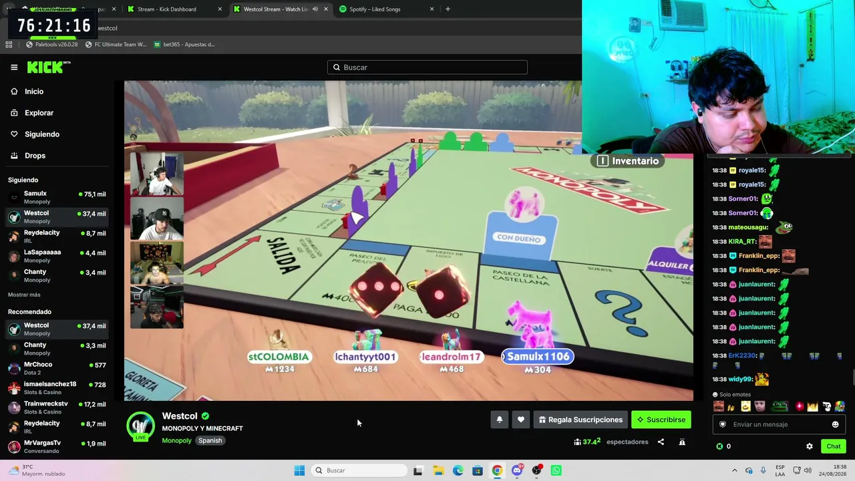Click the share stream icon
The width and height of the screenshot is (855, 481).
click(661, 442)
